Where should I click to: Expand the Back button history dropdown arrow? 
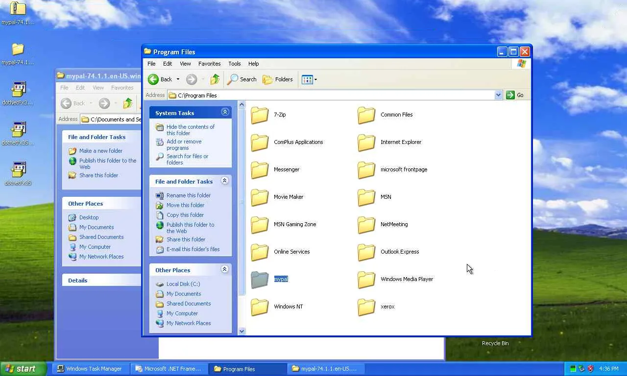click(178, 79)
